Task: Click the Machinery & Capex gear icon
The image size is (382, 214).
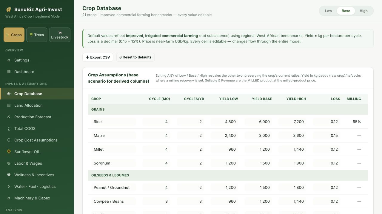Action: [x=9, y=198]
